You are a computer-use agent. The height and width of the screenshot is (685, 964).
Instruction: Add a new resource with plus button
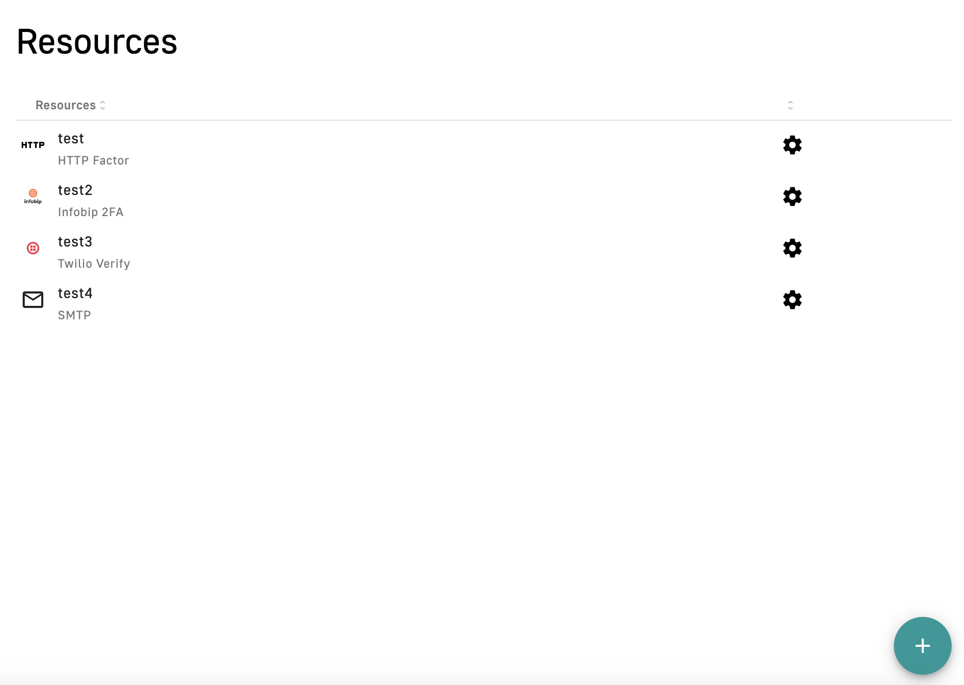(922, 645)
